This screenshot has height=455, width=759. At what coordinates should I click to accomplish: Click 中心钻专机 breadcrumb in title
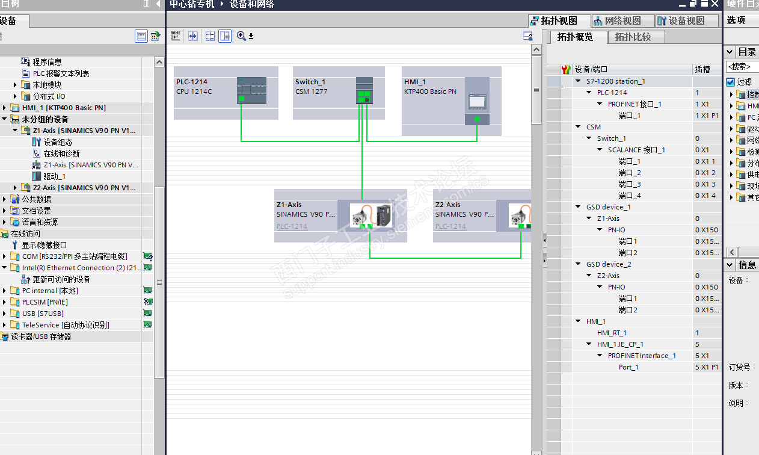click(192, 4)
